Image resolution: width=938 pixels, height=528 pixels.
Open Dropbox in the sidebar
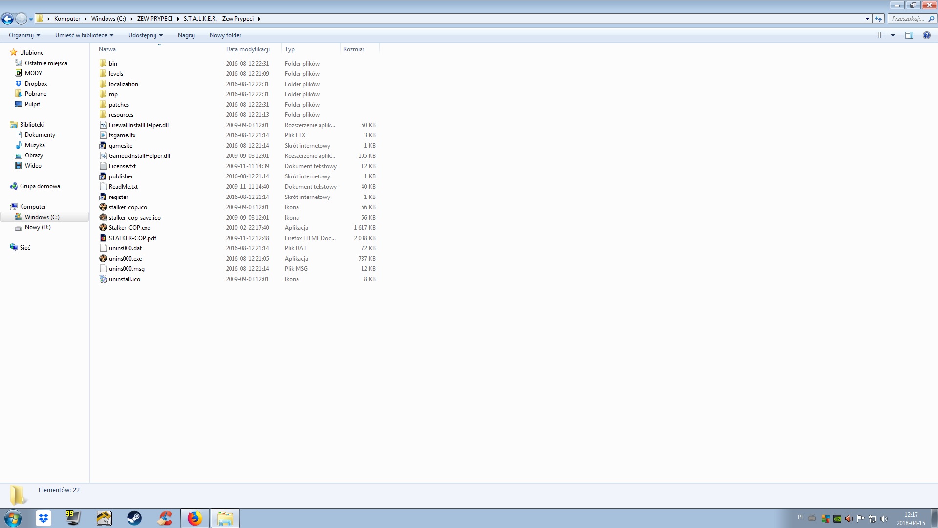tap(36, 84)
